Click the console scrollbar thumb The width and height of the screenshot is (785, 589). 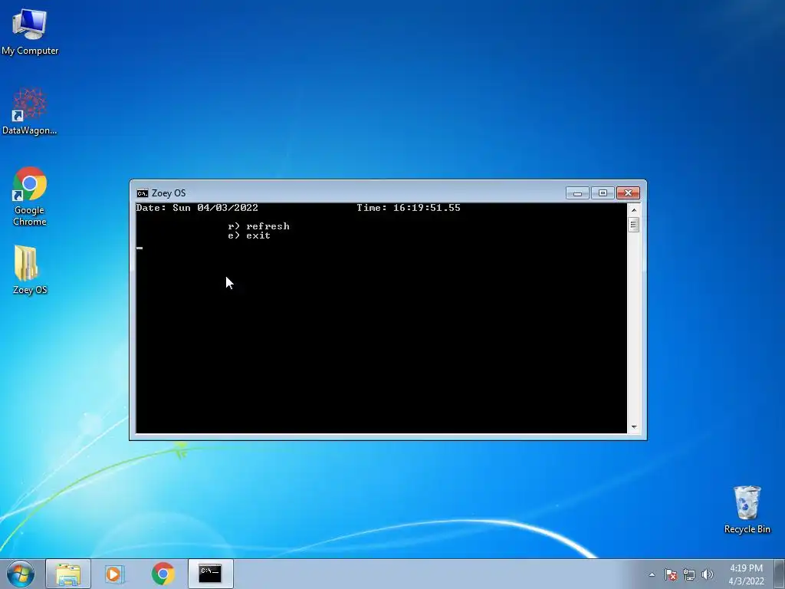coord(634,225)
